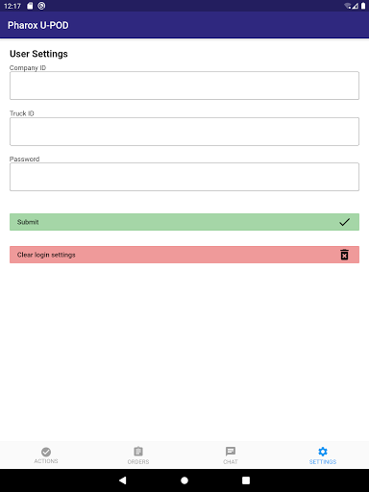Switch to the ORDERS tab label
Screen dimensions: 369x492
click(x=138, y=462)
